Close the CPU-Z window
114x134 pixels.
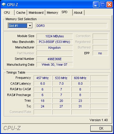109,5
